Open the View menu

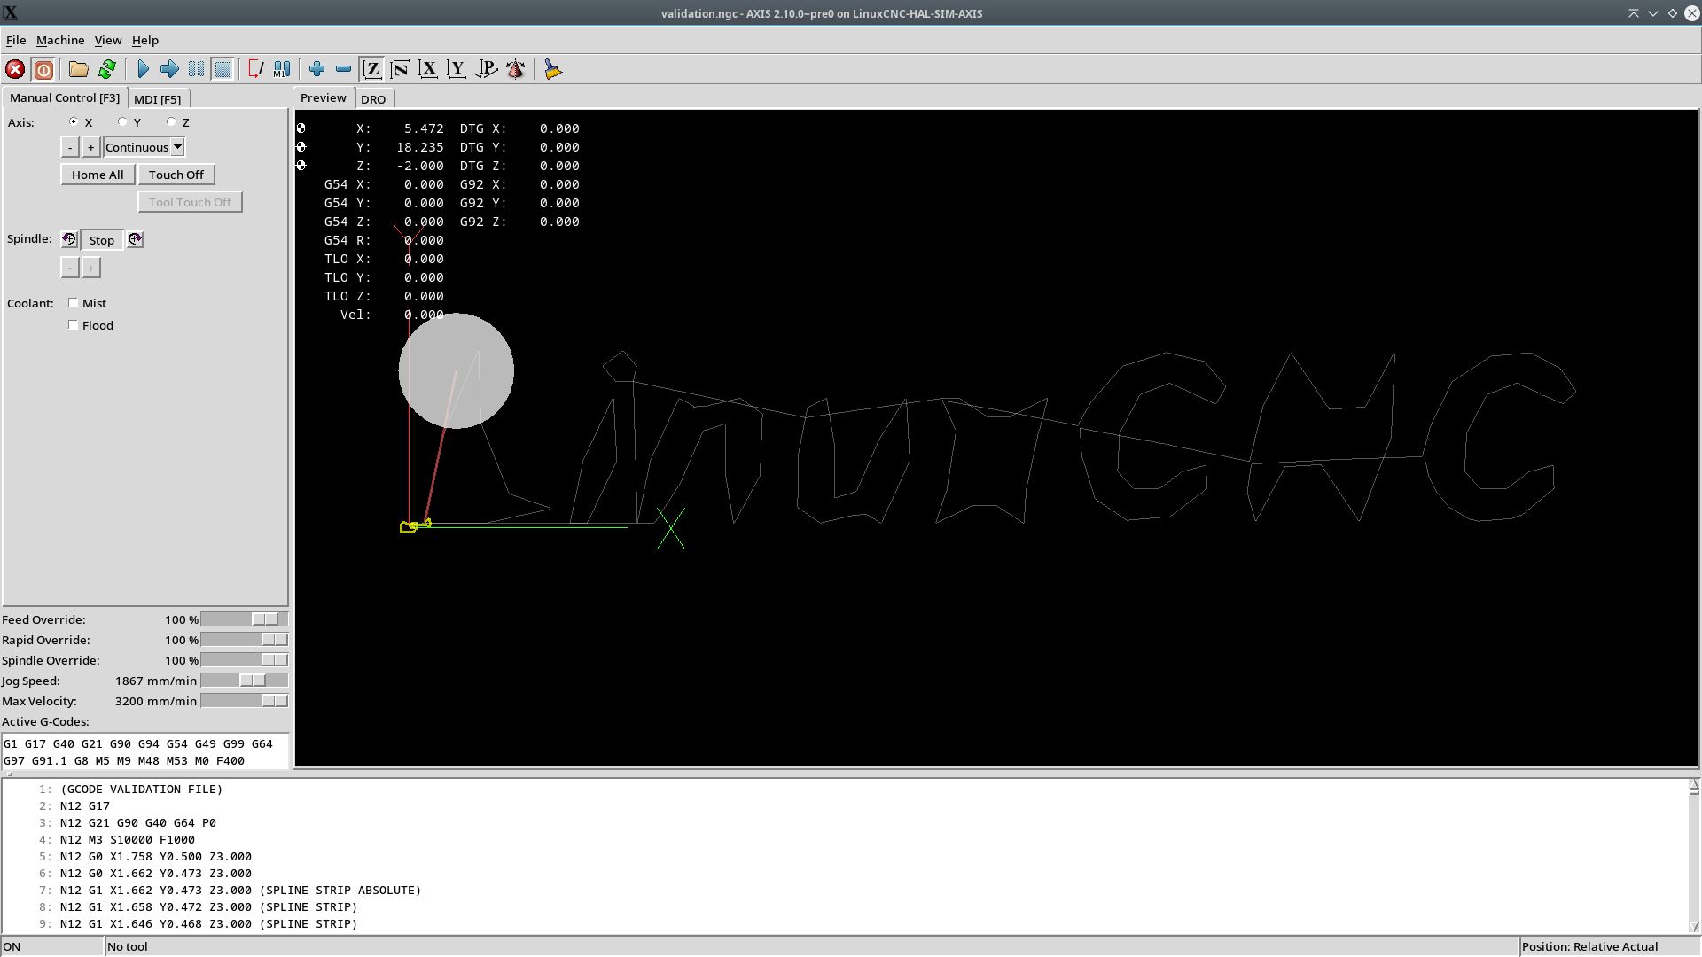(108, 40)
